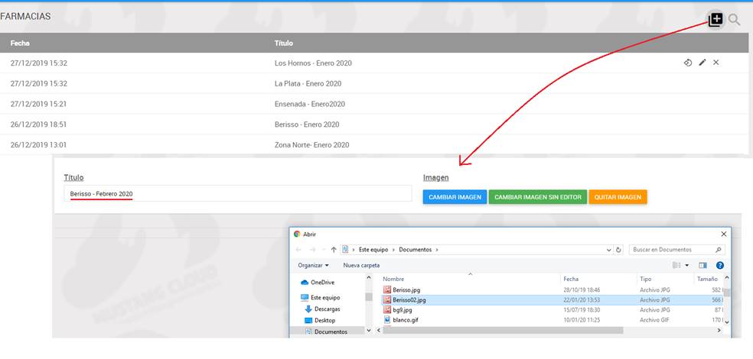Go up one folder with the up arrow
The image size is (753, 359).
coord(334,250)
